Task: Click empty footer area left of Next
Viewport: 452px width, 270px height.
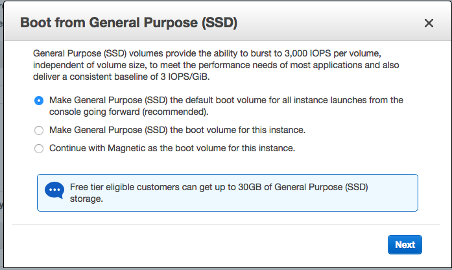Action: click(x=195, y=245)
